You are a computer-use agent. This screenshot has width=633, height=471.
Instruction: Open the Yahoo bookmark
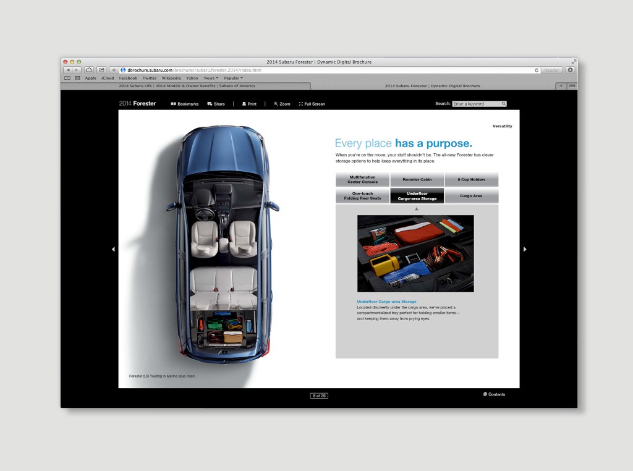click(x=192, y=78)
